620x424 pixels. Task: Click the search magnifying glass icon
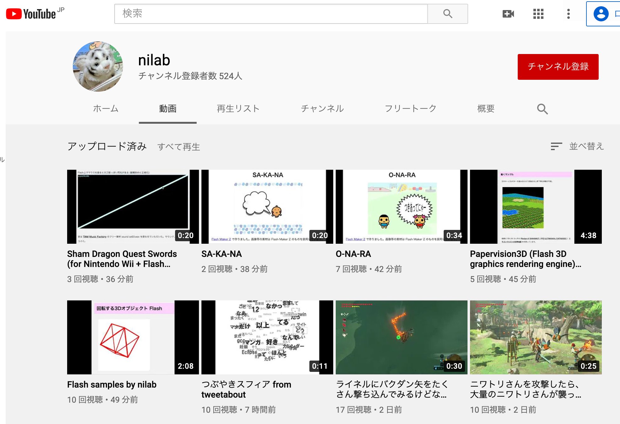(x=447, y=14)
